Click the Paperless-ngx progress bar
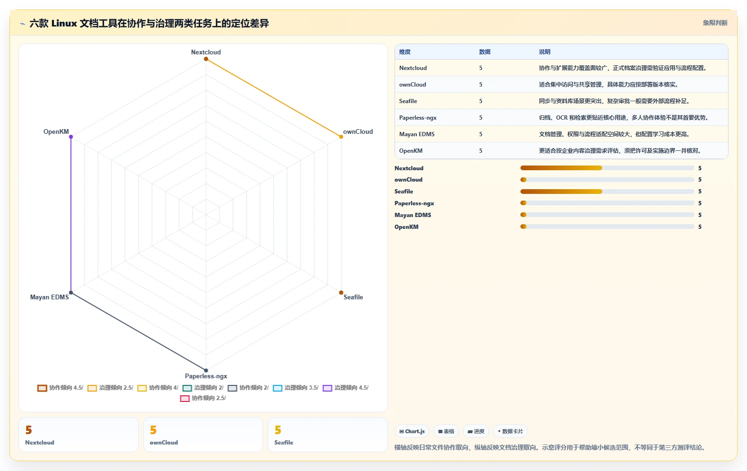Screen dimensions: 747x471 tap(607, 203)
